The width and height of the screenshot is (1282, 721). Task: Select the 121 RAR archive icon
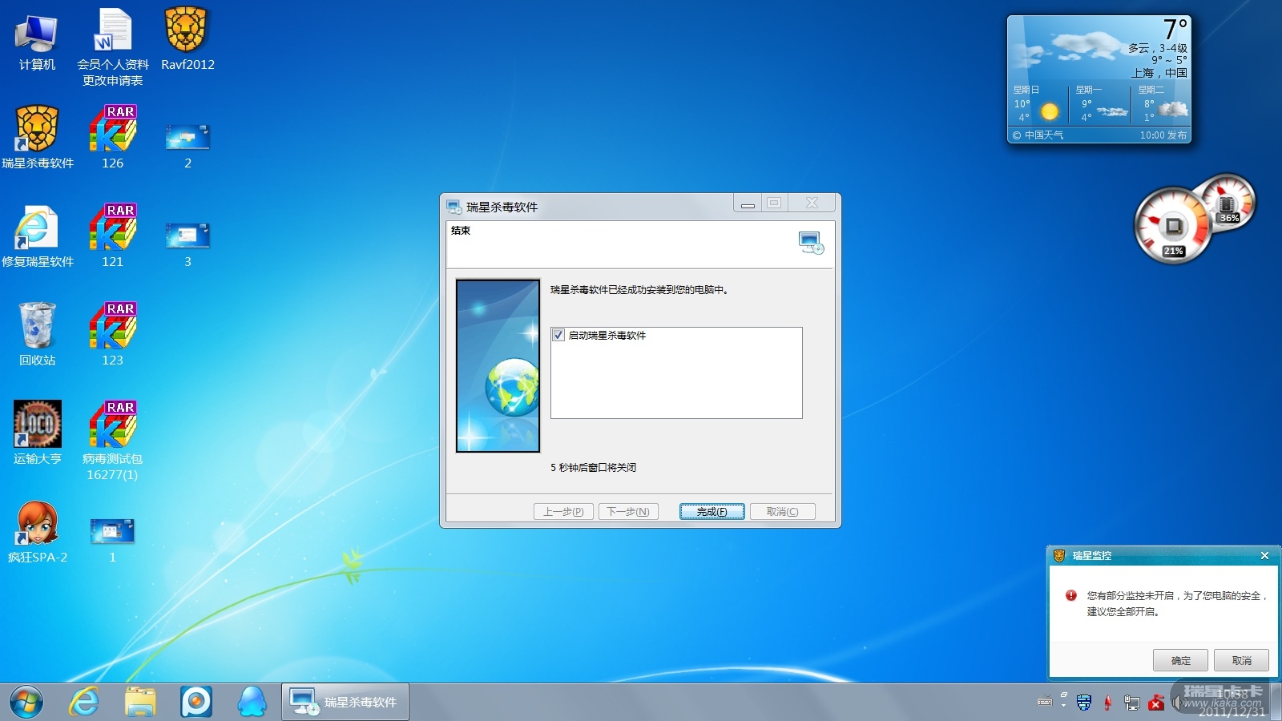pyautogui.click(x=112, y=236)
